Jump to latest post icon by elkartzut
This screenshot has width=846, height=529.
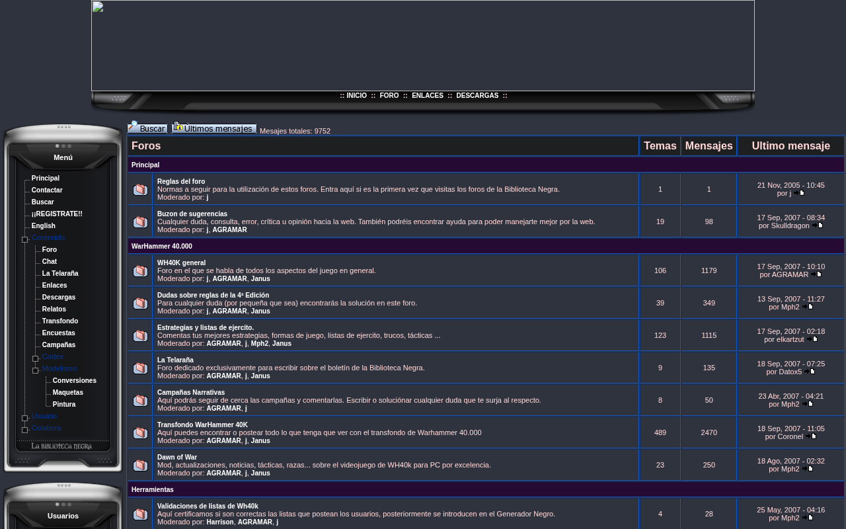(x=812, y=339)
